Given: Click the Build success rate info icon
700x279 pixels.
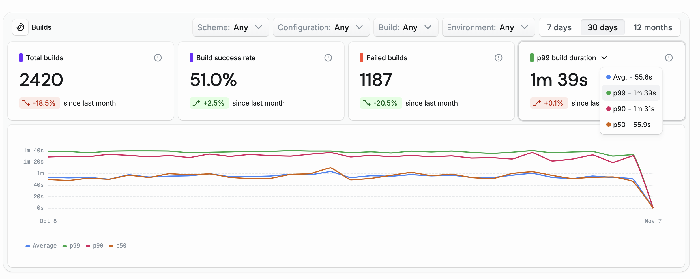Looking at the screenshot, I should (x=328, y=58).
